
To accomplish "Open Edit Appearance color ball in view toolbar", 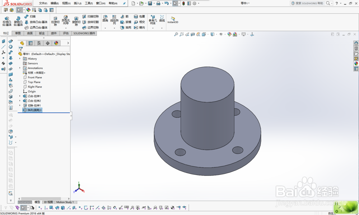I will 229,34.
